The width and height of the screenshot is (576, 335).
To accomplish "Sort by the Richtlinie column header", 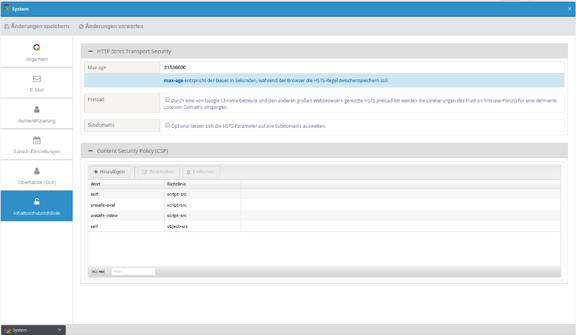I will pyautogui.click(x=202, y=184).
